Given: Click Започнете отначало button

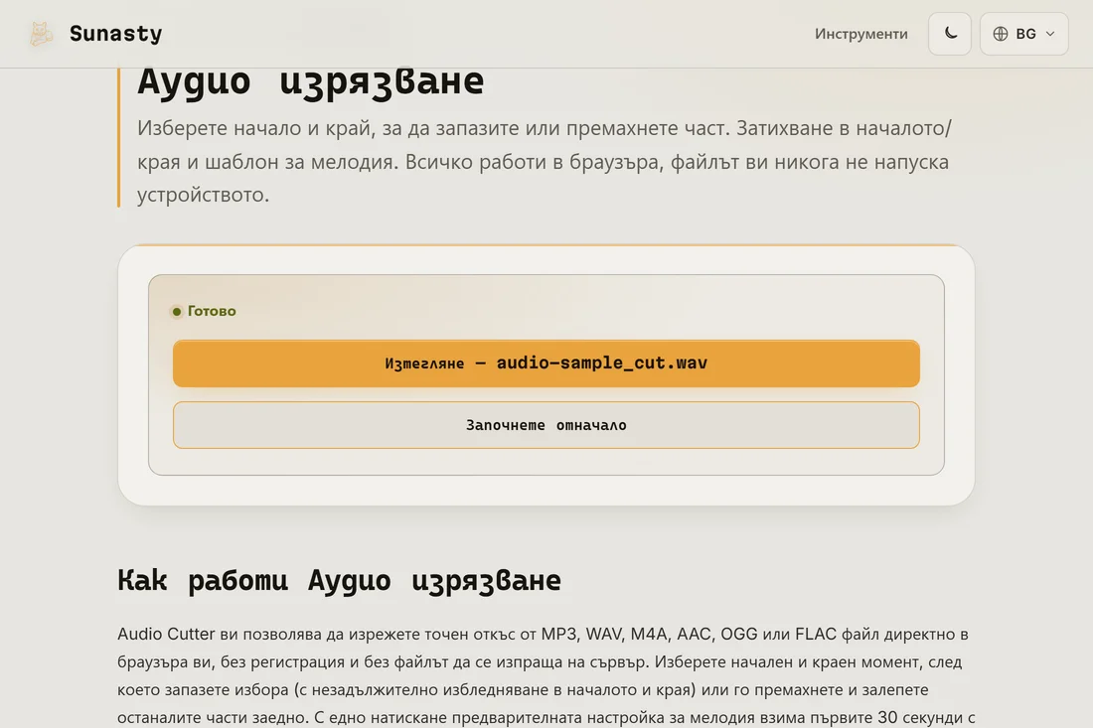Looking at the screenshot, I should [x=546, y=425].
